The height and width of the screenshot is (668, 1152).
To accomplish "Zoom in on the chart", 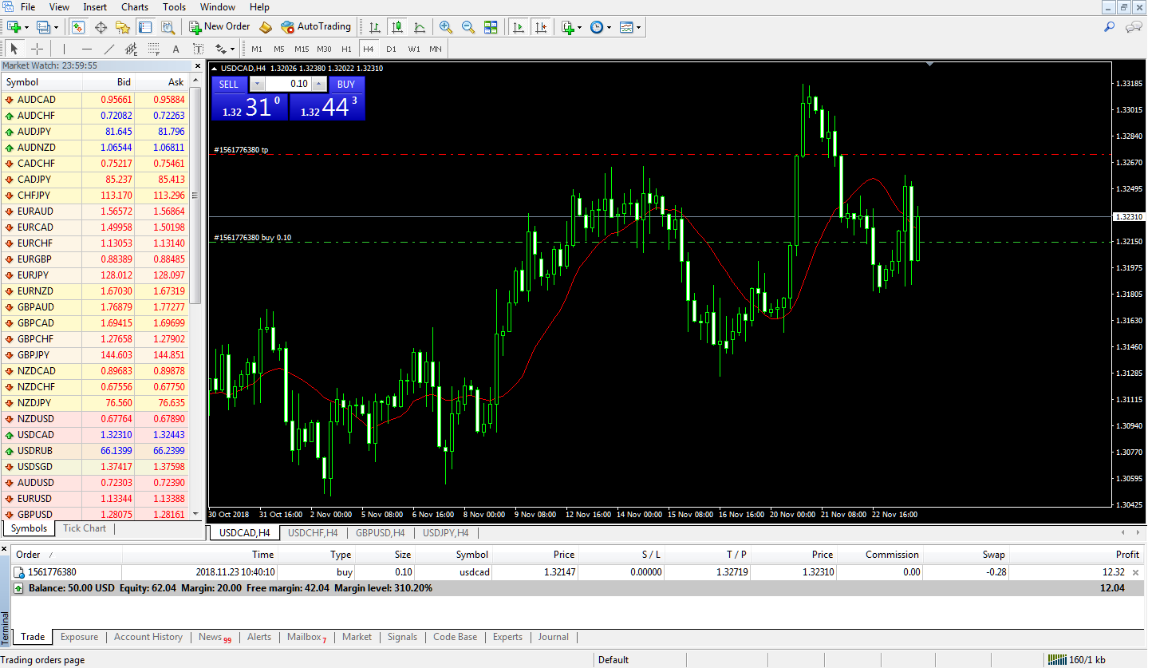I will [446, 27].
